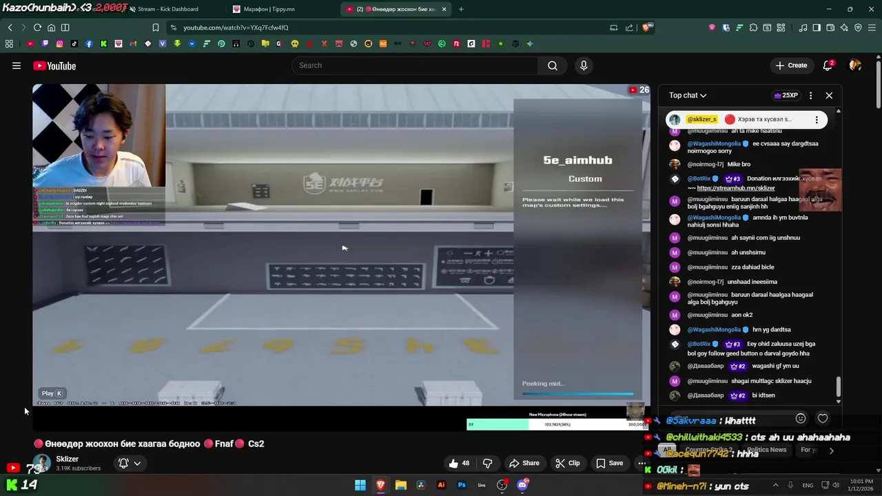Open the Facebook bookmark
882x496 pixels.
[x=89, y=43]
